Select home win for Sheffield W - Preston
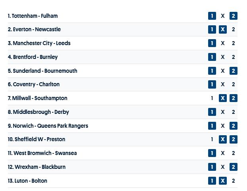Image resolution: width=247 pixels, height=191 pixels. click(212, 139)
